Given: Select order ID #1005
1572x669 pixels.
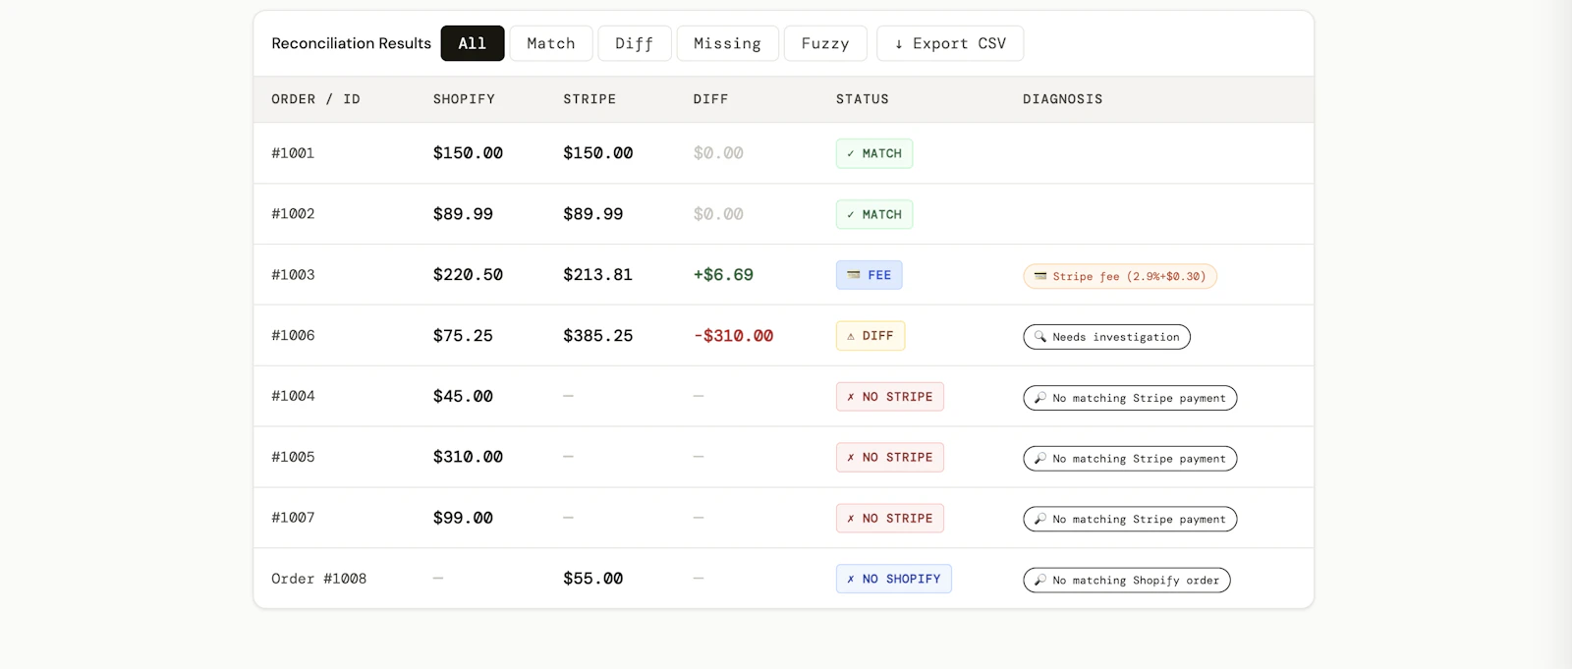Looking at the screenshot, I should click(x=293, y=458).
